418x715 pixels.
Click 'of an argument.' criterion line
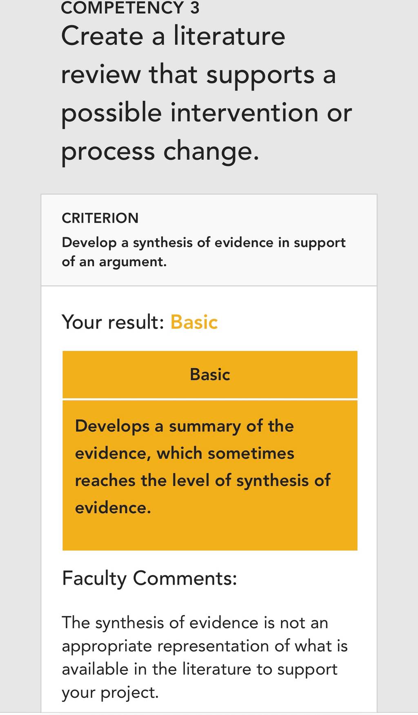click(114, 262)
